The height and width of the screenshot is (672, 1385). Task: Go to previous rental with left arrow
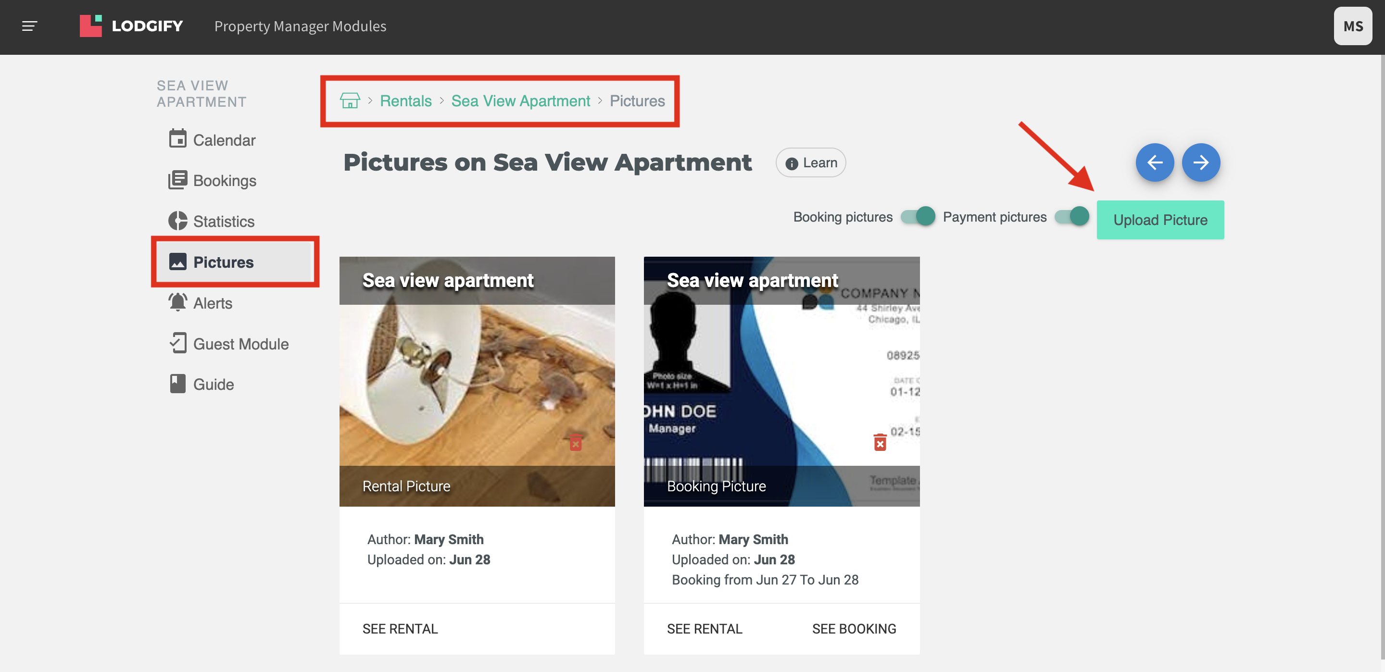(1154, 162)
